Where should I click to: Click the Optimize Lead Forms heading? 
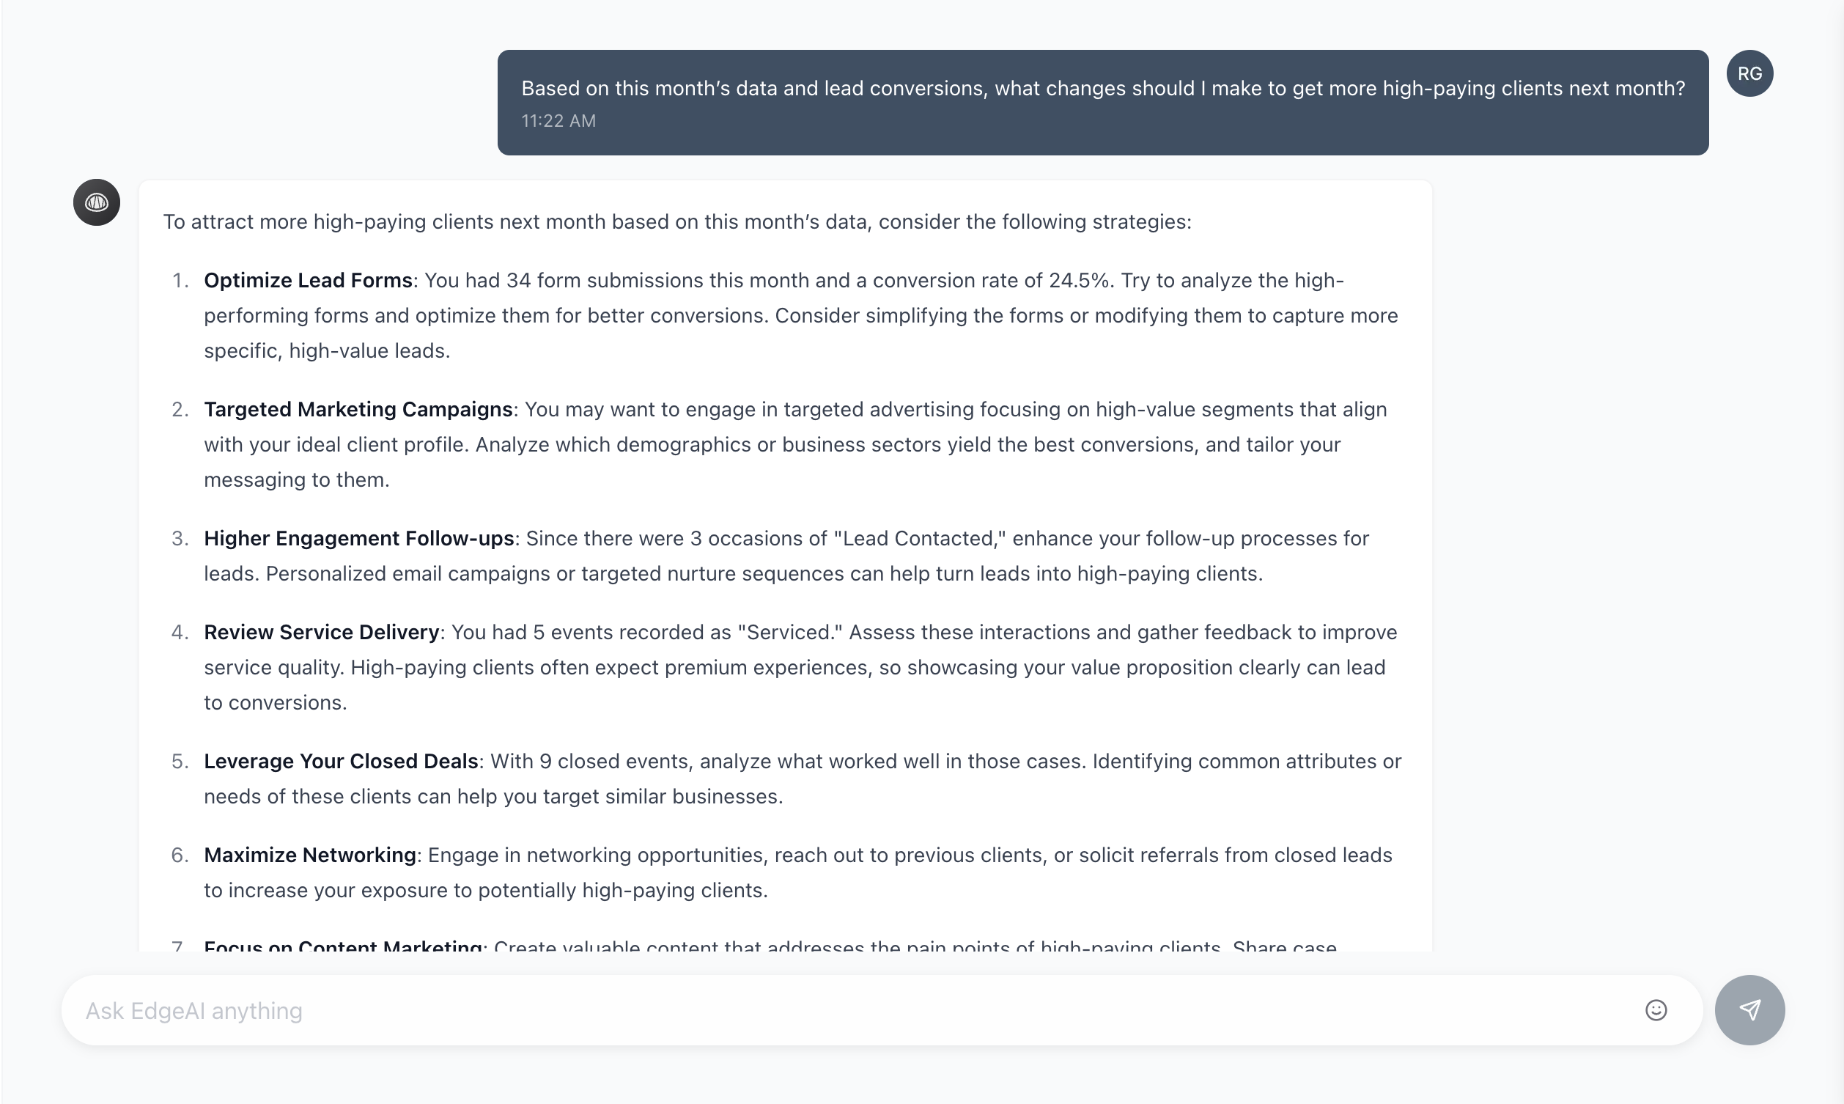pyautogui.click(x=309, y=281)
